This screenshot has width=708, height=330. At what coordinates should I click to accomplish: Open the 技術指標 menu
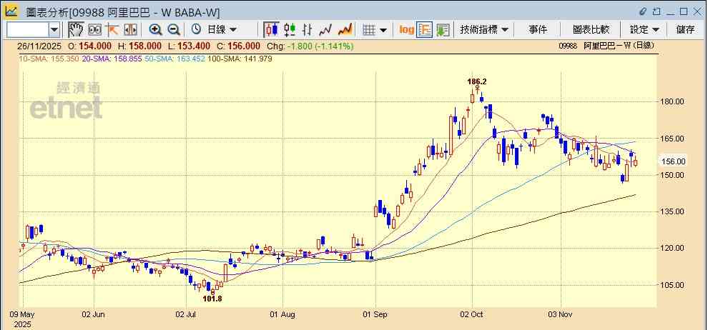tap(484, 29)
